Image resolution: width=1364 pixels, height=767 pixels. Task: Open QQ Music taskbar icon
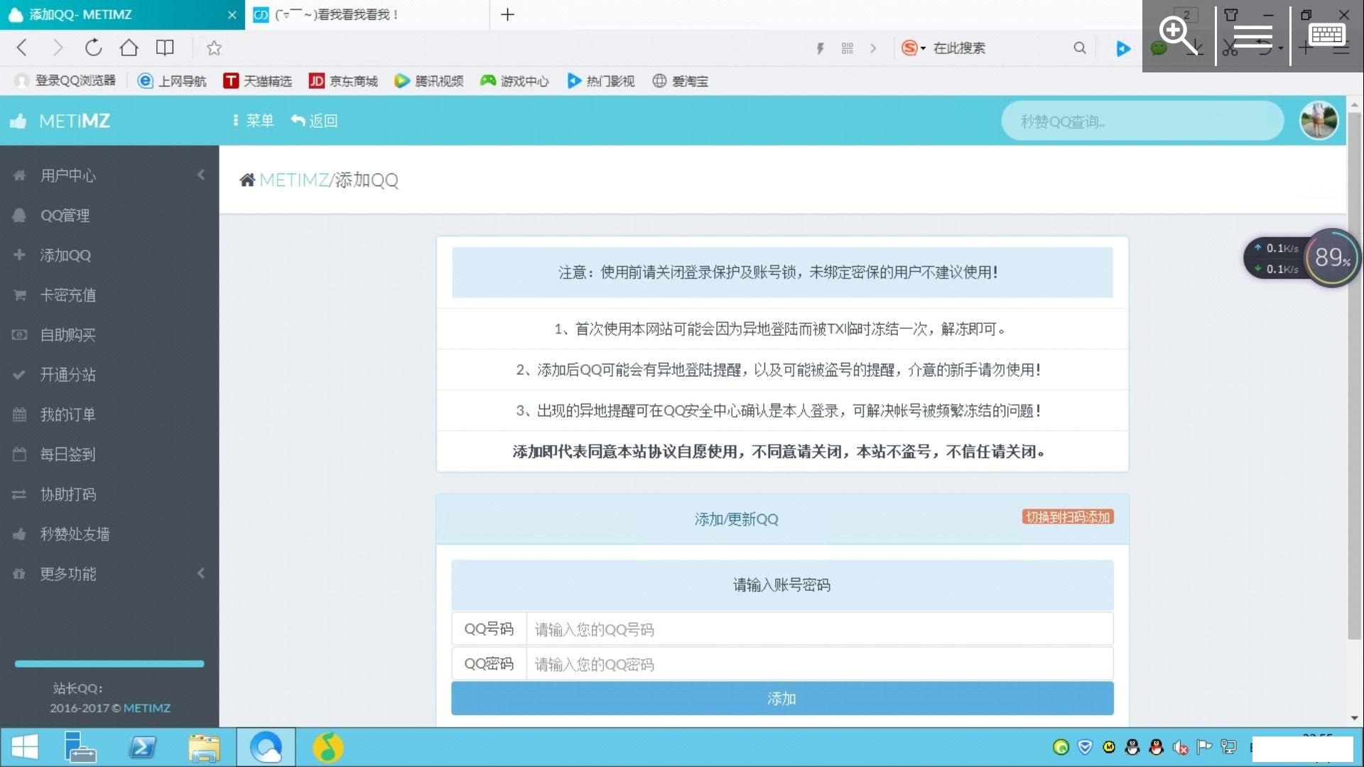328,747
